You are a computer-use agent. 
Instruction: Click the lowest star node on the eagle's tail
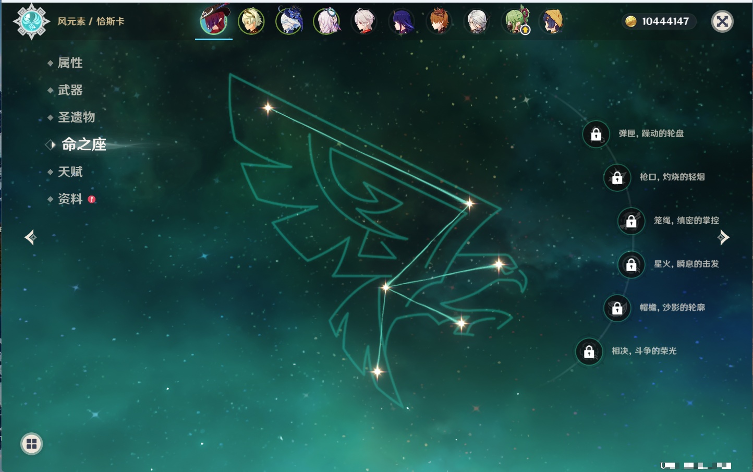[x=378, y=372]
